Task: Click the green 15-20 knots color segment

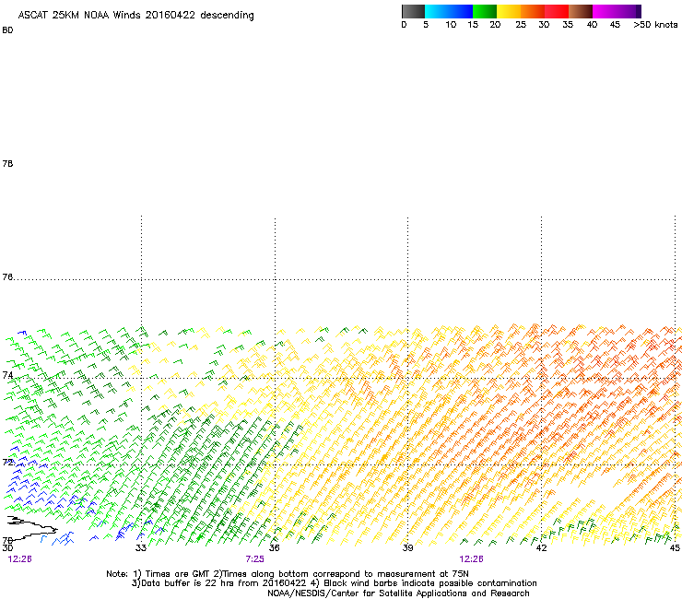Action: pyautogui.click(x=485, y=11)
